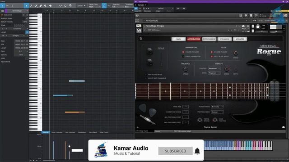Image resolution: width=289 pixels, height=162 pixels.
Task: Click the bell notification icon
Action: (x=197, y=151)
